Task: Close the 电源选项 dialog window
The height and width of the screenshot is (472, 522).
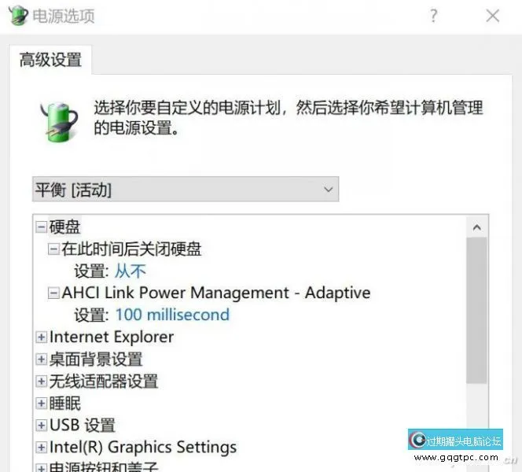Action: [x=492, y=16]
